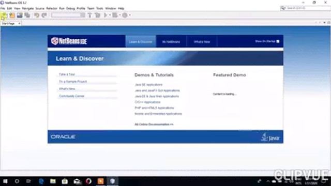Open the PHP and HTML5 Applications link
The width and height of the screenshot is (331, 186).
(154, 108)
